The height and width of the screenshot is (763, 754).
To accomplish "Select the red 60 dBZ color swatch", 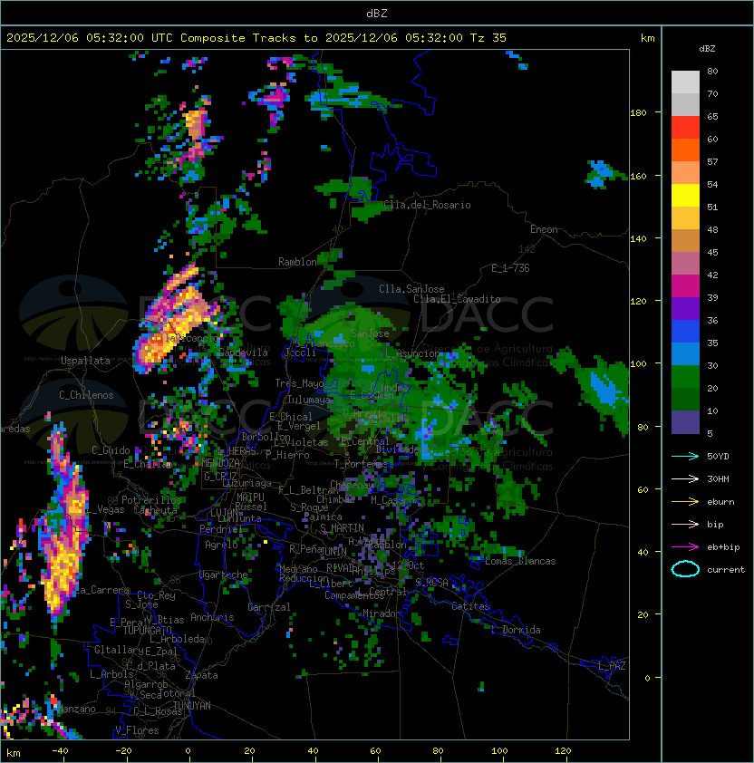I will click(685, 128).
